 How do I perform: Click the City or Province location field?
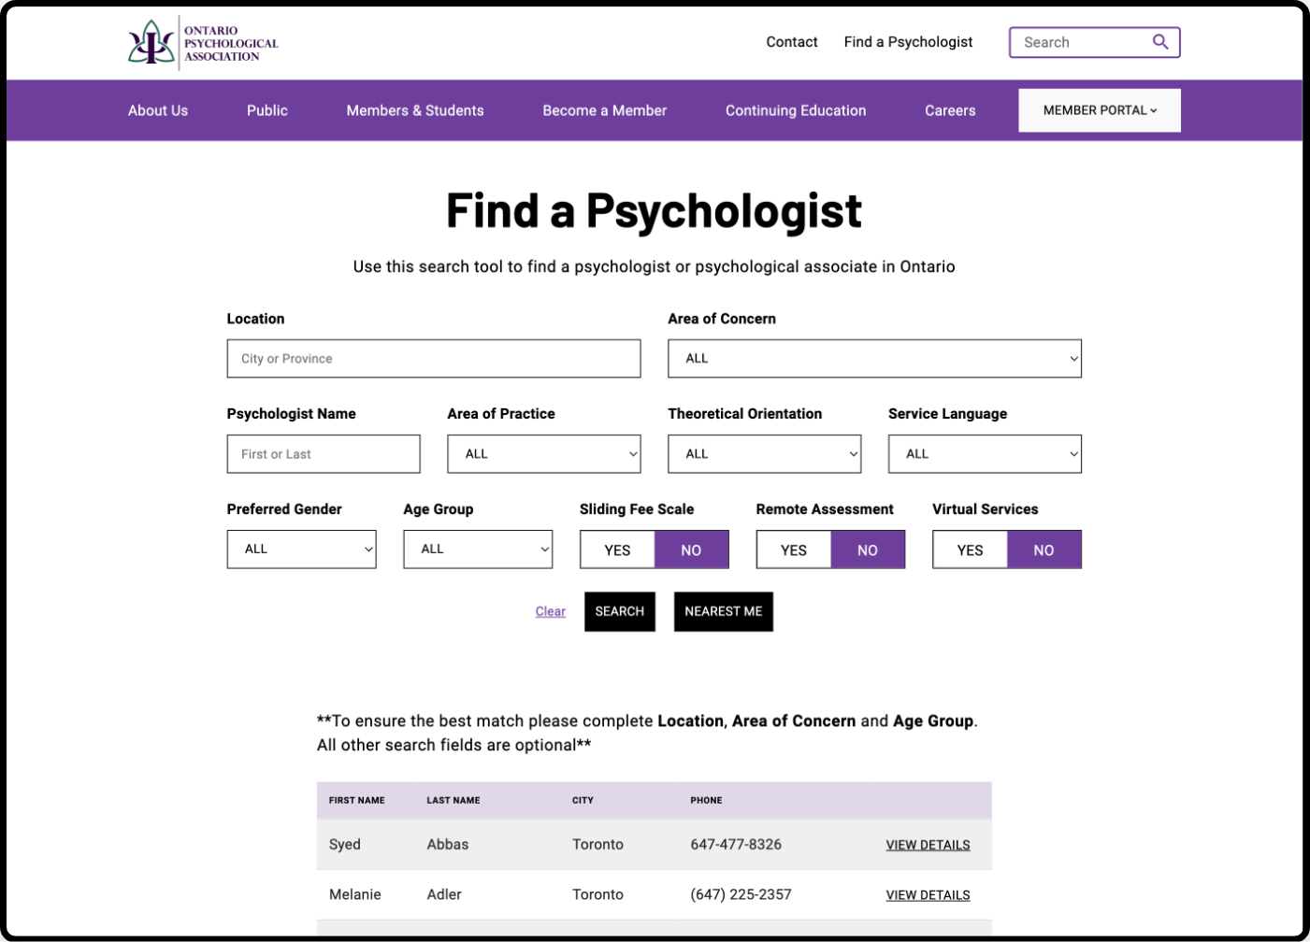(x=433, y=358)
